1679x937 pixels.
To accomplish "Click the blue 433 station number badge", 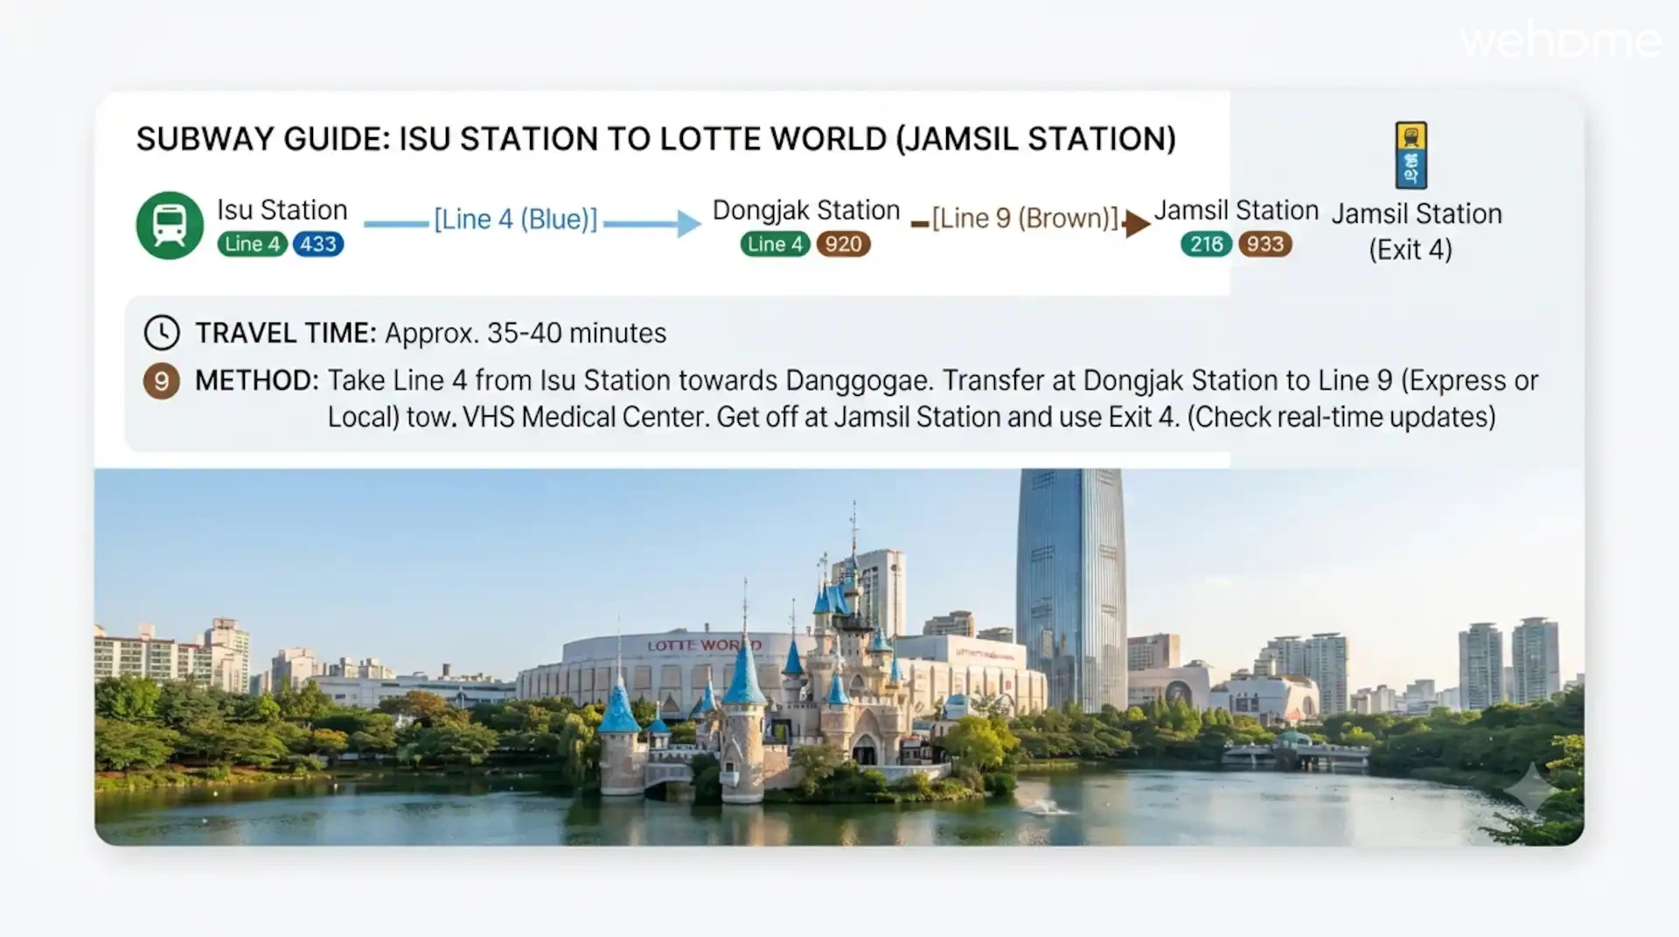I will 318,244.
